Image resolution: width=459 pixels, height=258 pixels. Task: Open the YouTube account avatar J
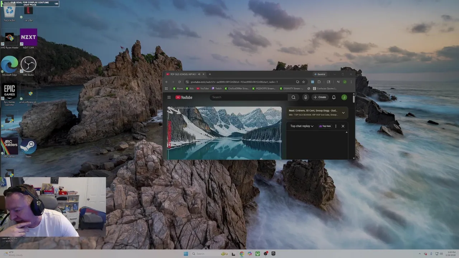tap(344, 97)
